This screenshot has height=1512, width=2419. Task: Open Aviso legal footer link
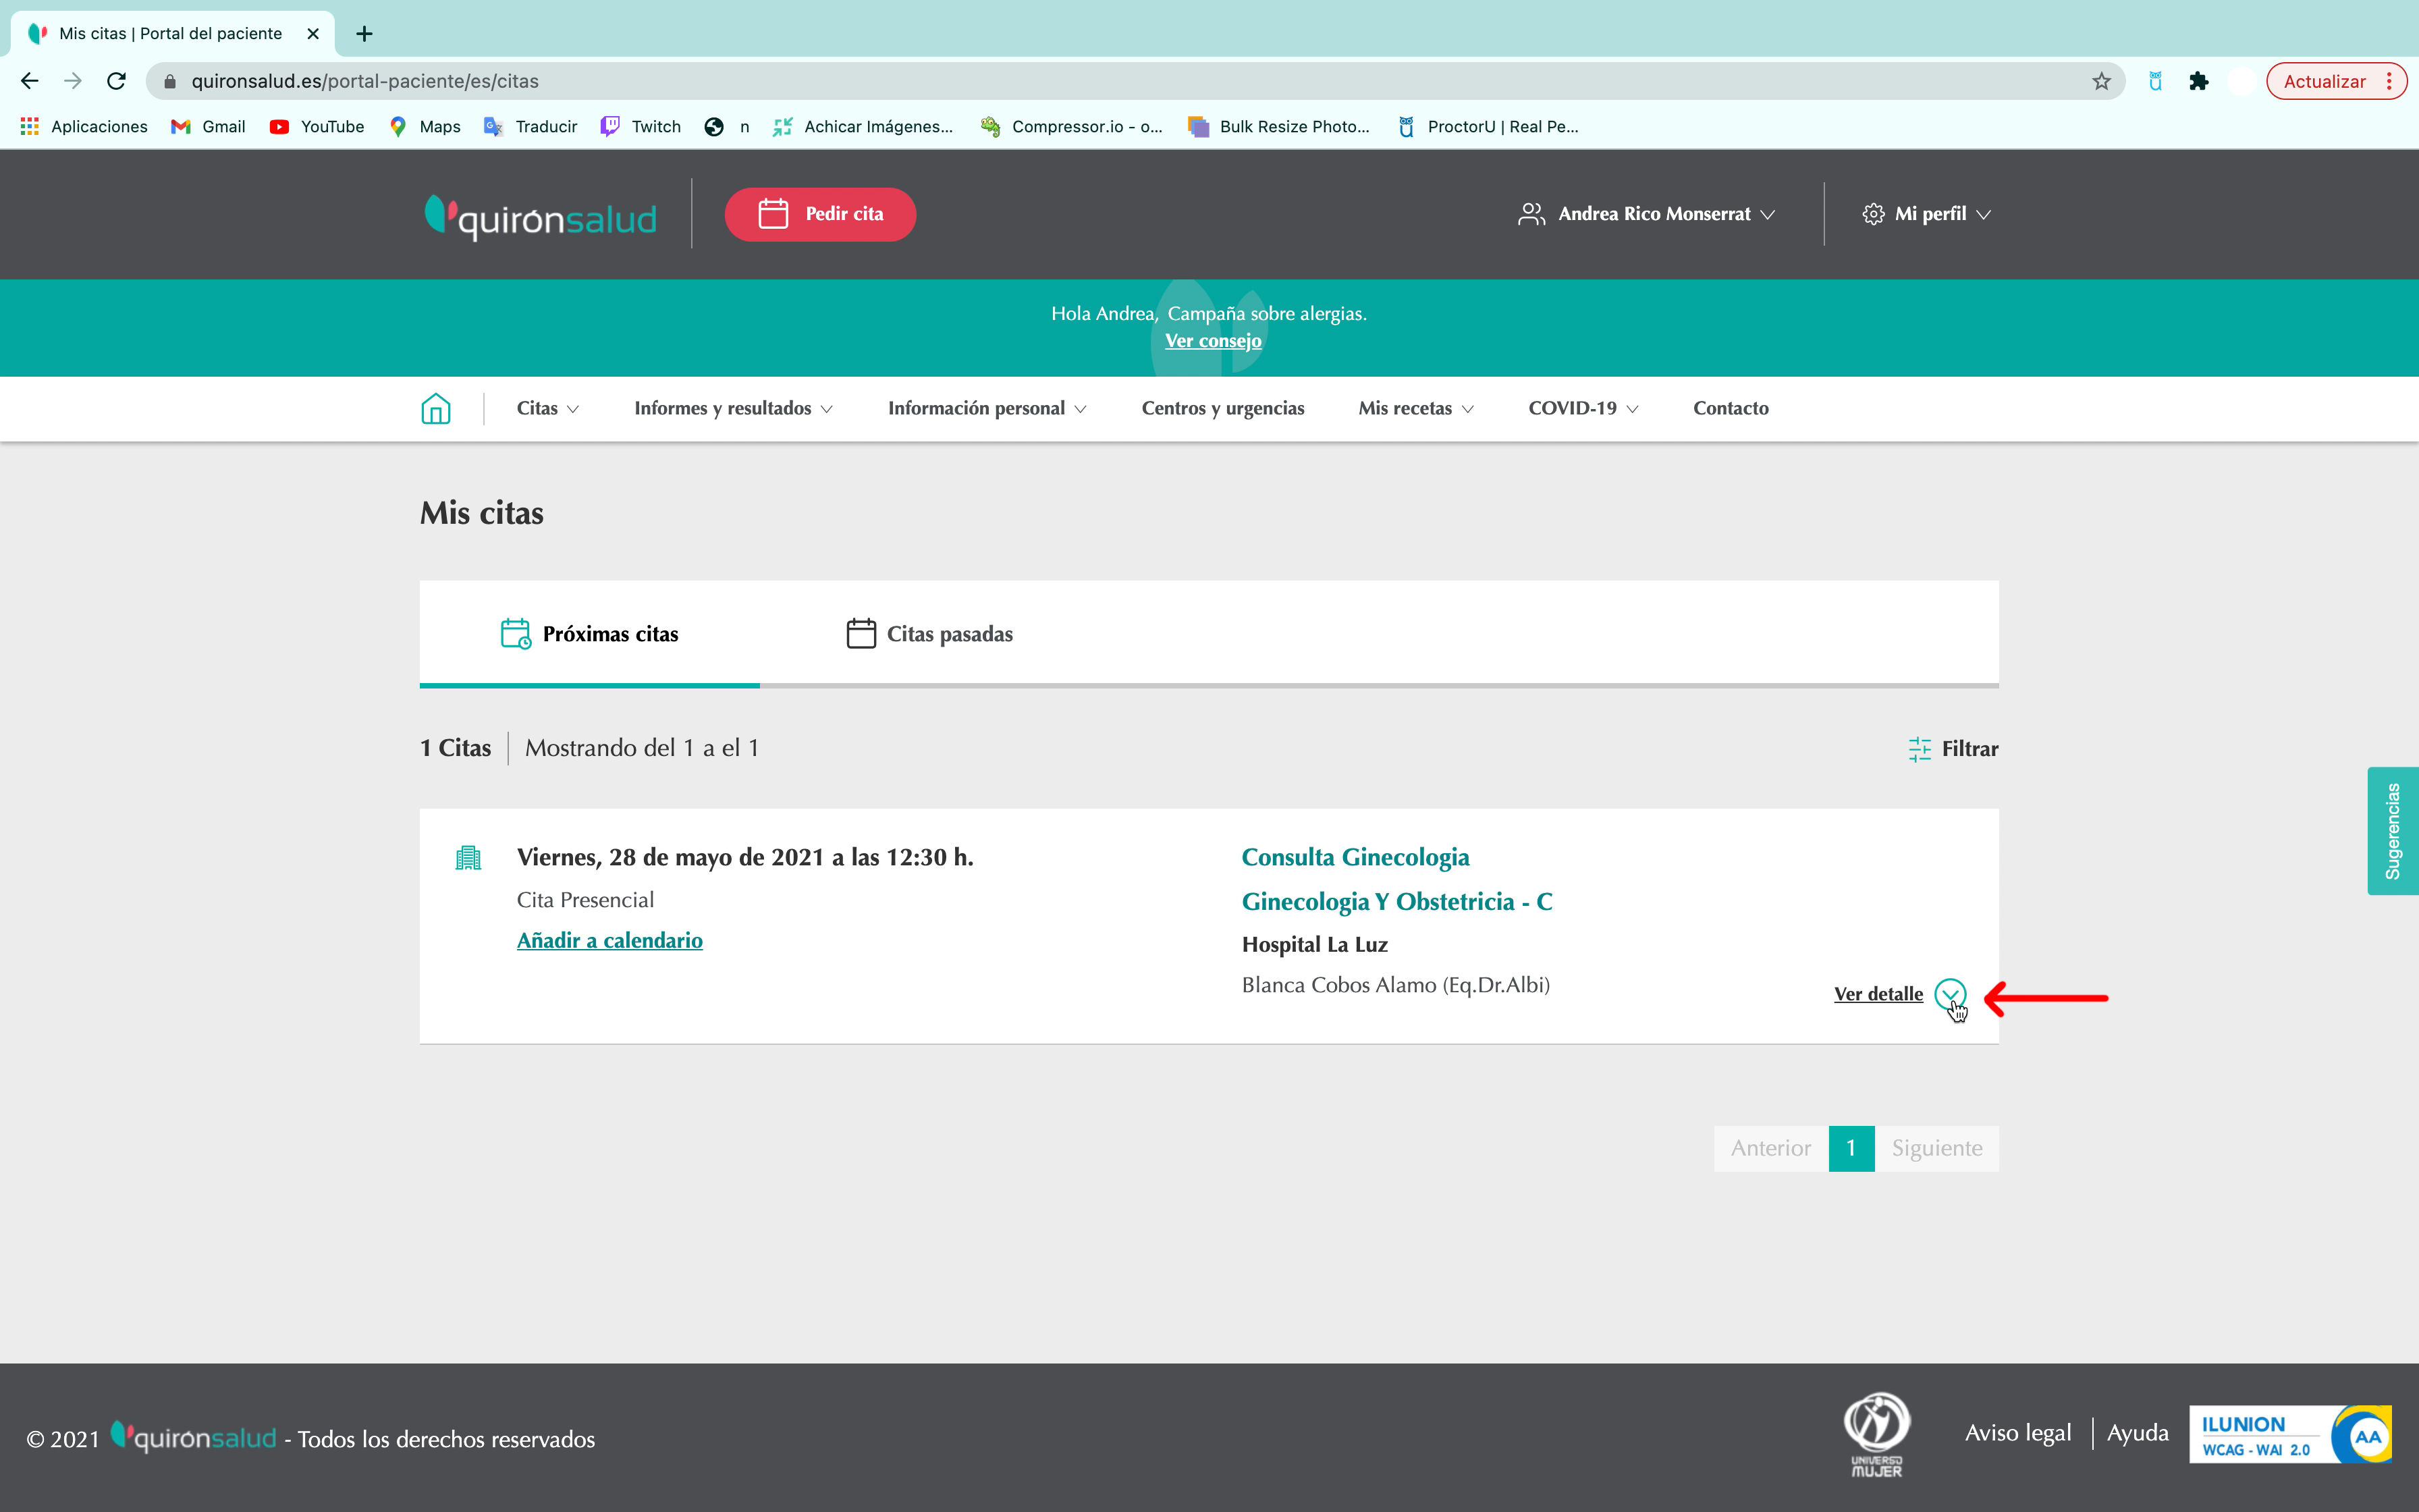(2017, 1433)
